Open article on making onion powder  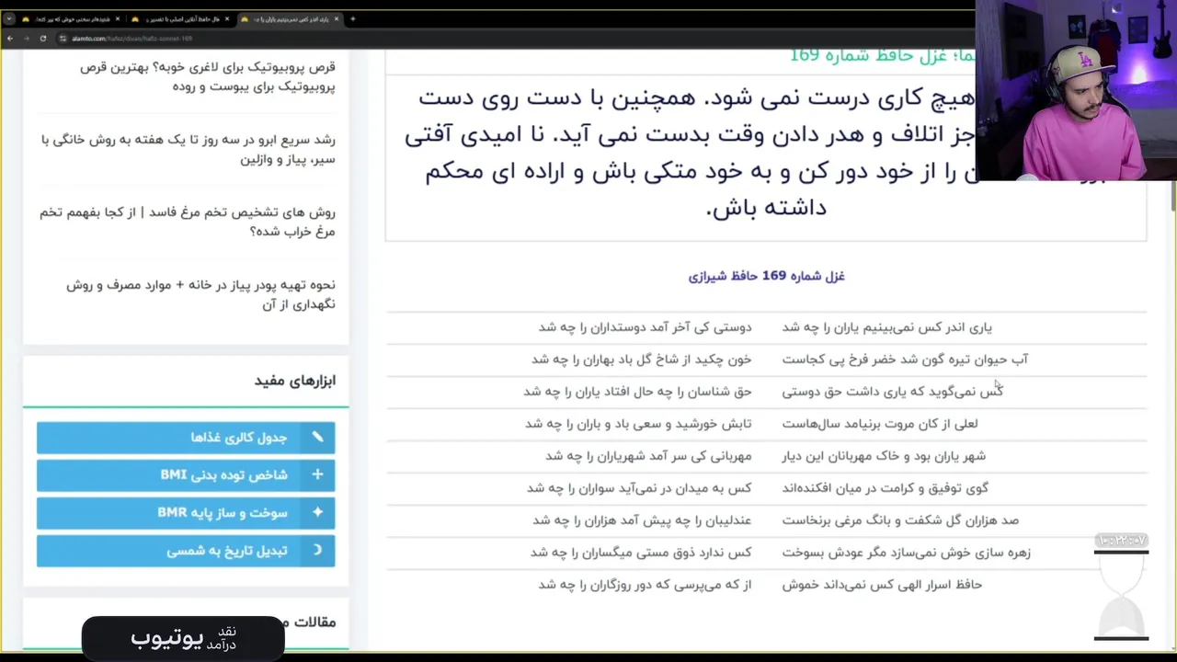pyautogui.click(x=200, y=294)
